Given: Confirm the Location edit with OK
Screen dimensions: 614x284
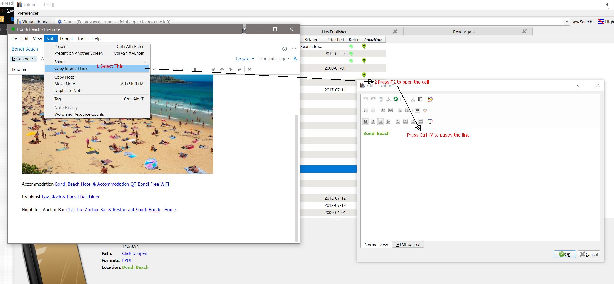Looking at the screenshot, I should [x=565, y=254].
